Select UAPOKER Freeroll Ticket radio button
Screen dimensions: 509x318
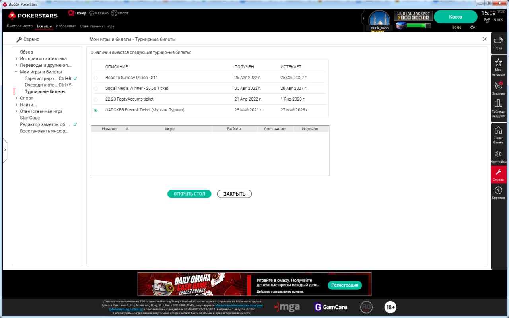point(95,110)
